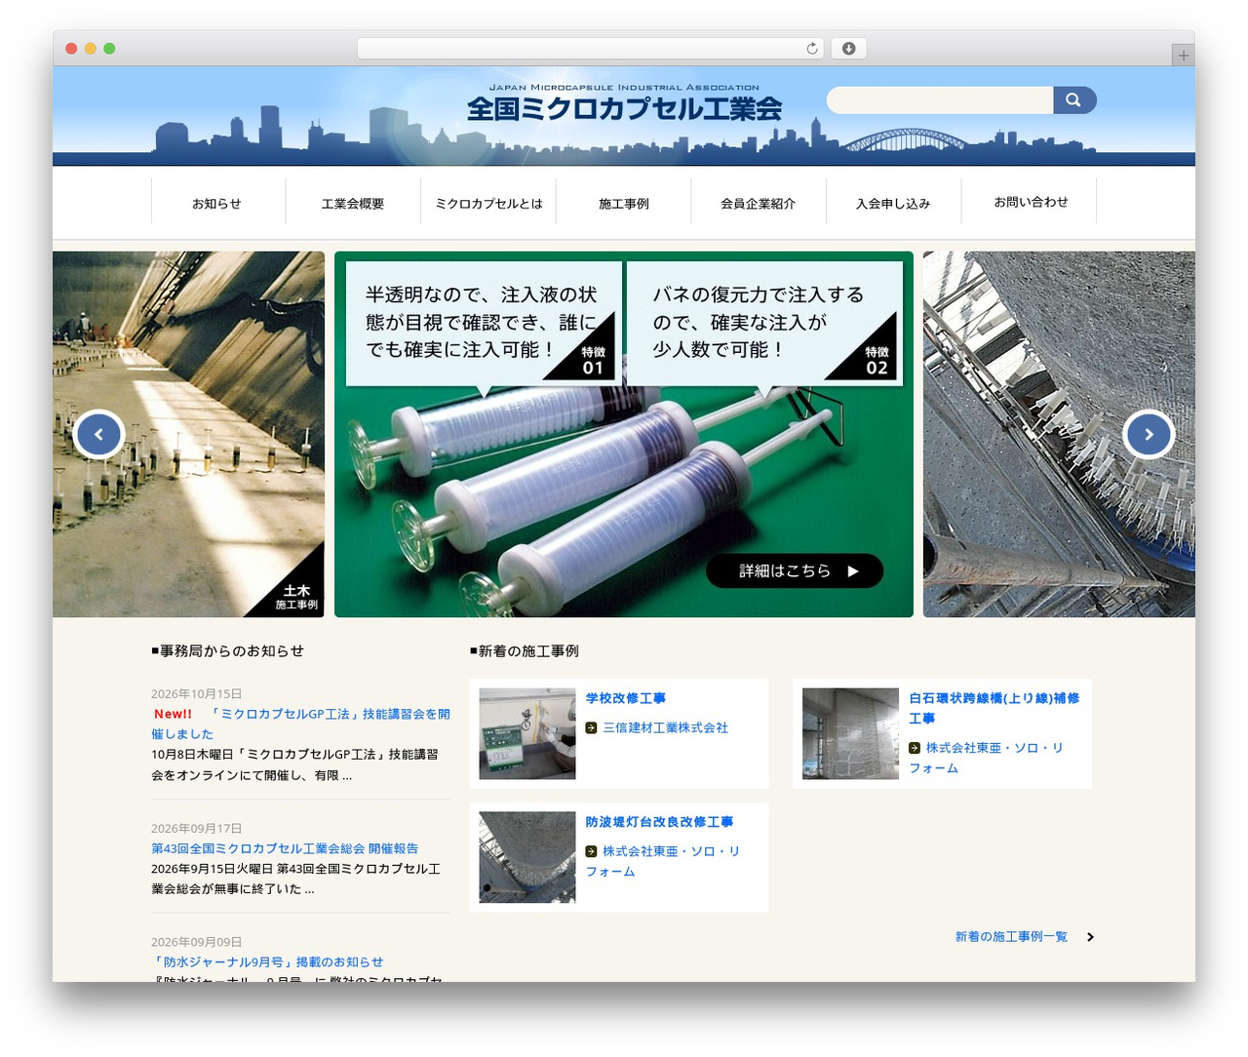Open the お知らせ menu item
The image size is (1248, 1057).
(x=216, y=204)
